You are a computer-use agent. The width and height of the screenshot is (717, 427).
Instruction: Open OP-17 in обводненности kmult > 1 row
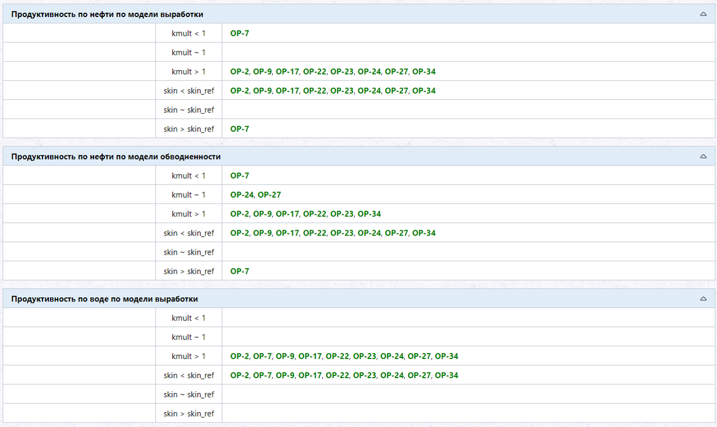[288, 214]
